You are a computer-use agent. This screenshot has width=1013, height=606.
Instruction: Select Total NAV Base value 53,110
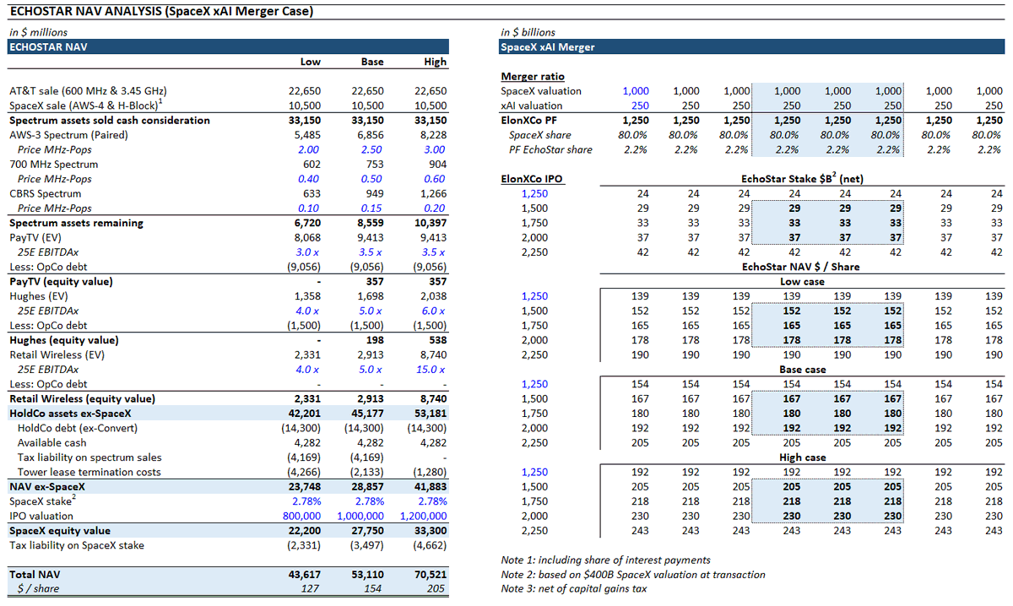(x=366, y=575)
